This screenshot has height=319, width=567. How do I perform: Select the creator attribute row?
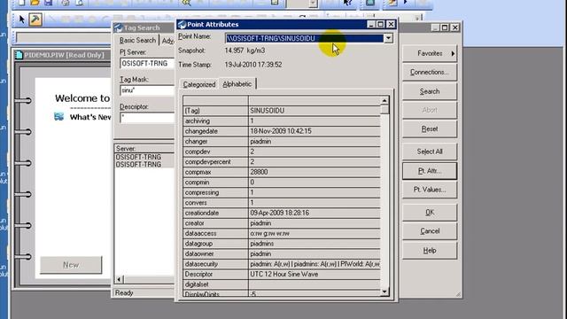point(282,223)
